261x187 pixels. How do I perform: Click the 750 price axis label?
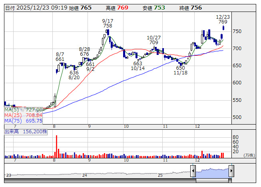[x=237, y=31]
